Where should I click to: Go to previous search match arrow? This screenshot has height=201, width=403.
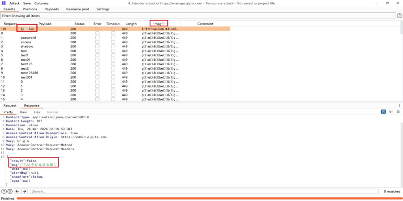point(17,191)
